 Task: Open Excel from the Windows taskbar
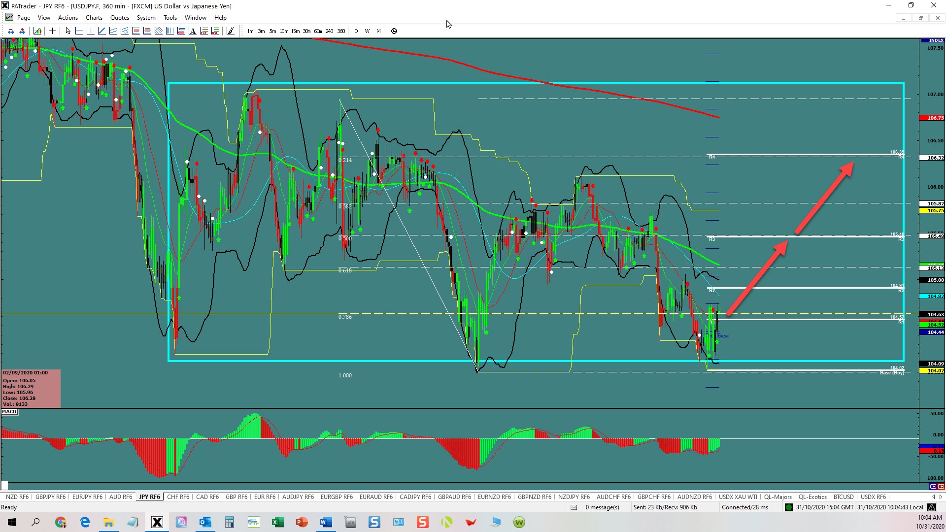coord(277,522)
